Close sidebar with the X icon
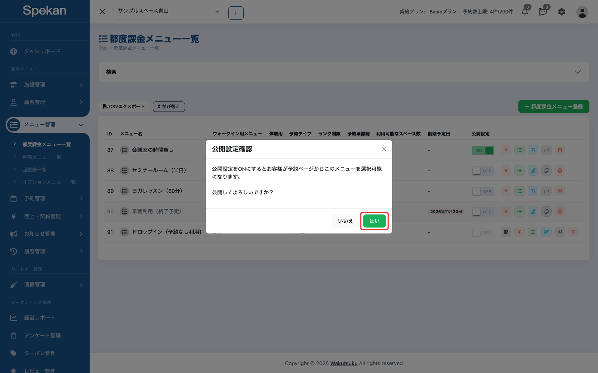This screenshot has height=373, width=598. tap(102, 12)
